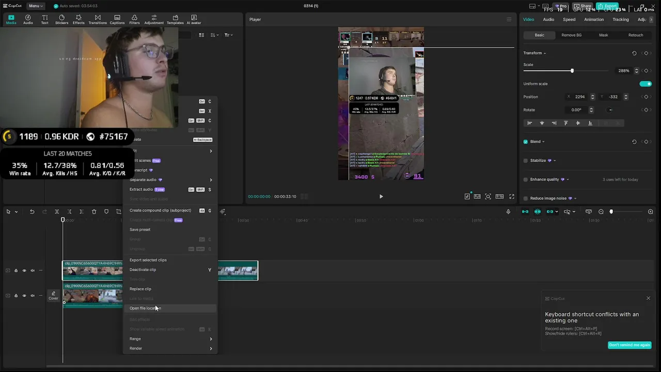Toggle the main track magnet
The height and width of the screenshot is (372, 661).
[525, 211]
